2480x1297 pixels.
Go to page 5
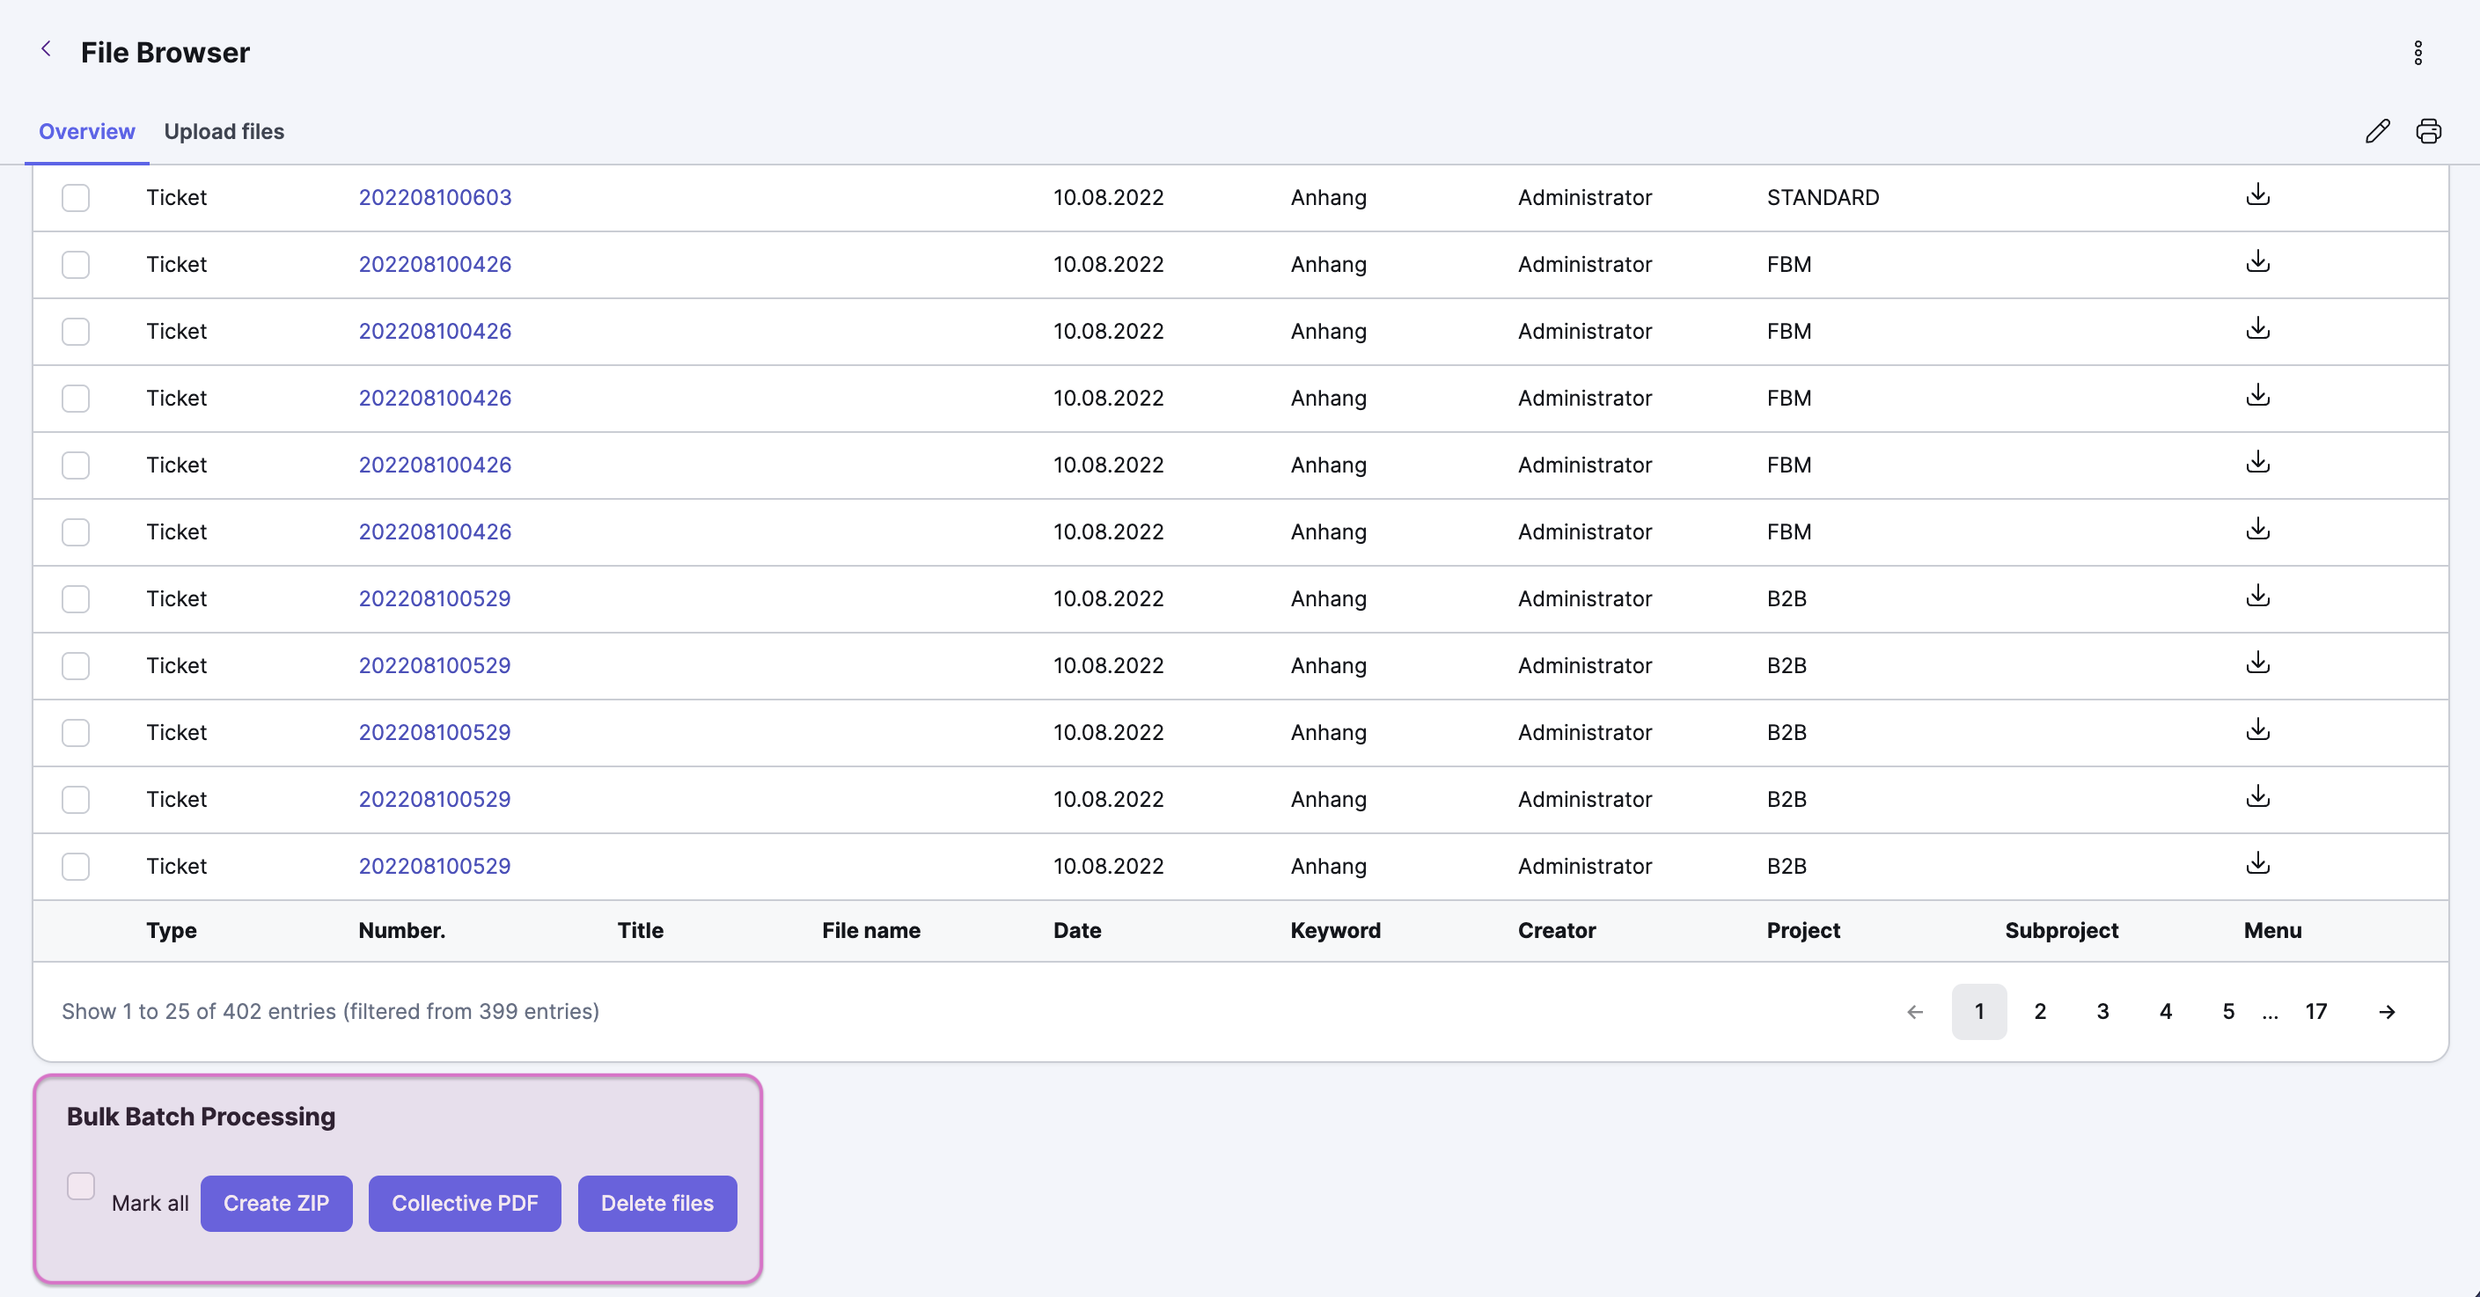tap(2227, 1011)
